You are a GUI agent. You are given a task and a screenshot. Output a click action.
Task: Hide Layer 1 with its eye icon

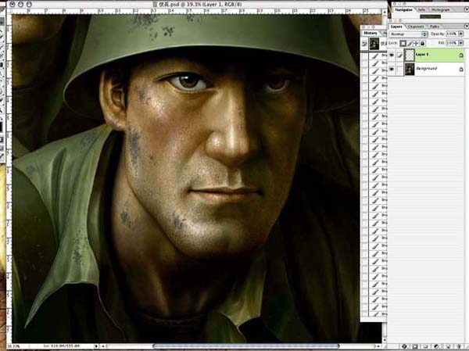[x=392, y=55]
